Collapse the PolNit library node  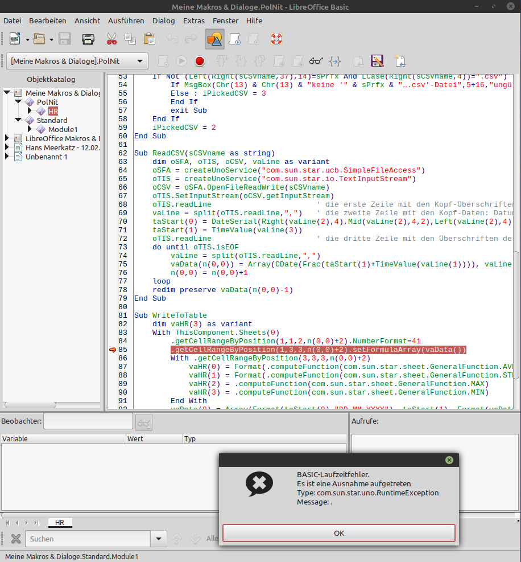point(18,101)
